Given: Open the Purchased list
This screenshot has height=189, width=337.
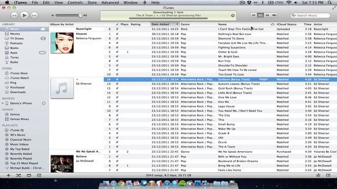Looking at the screenshot, I should [x=17, y=87].
